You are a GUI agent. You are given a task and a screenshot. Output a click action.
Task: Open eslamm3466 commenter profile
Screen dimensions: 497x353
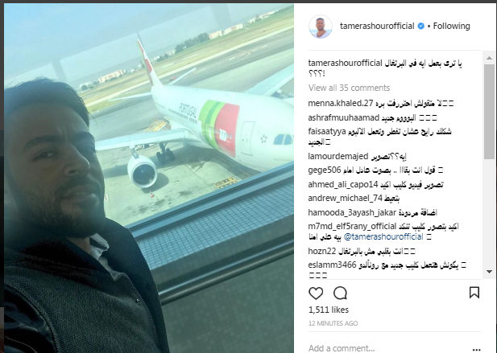pyautogui.click(x=332, y=265)
